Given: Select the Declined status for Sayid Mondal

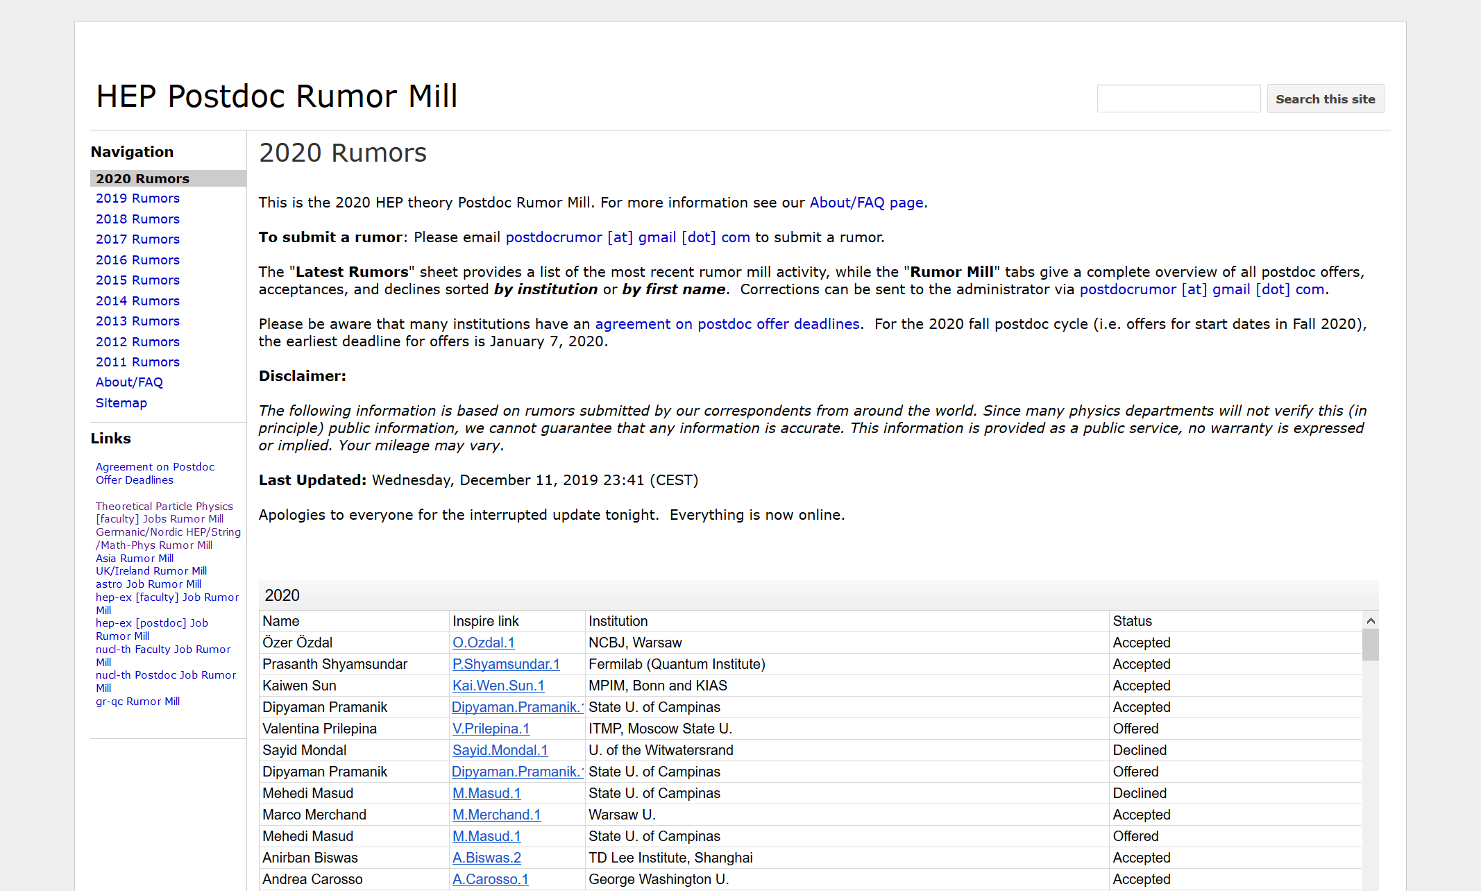Looking at the screenshot, I should (1235, 750).
